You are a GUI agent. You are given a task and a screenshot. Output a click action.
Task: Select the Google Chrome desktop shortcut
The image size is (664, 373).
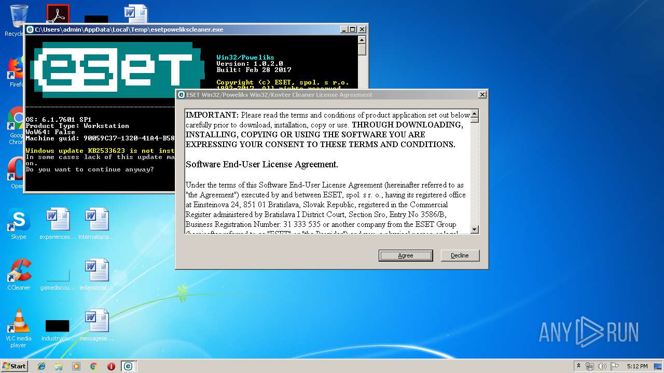click(16, 126)
